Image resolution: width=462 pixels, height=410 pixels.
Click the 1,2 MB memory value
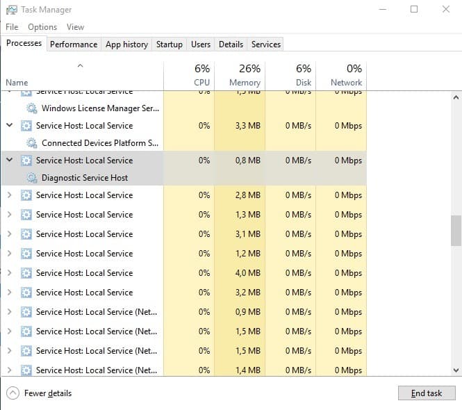click(248, 254)
